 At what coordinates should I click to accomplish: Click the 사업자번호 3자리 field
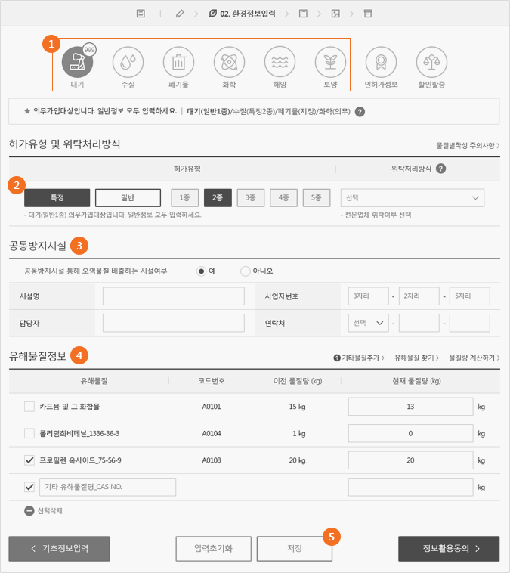pyautogui.click(x=368, y=296)
